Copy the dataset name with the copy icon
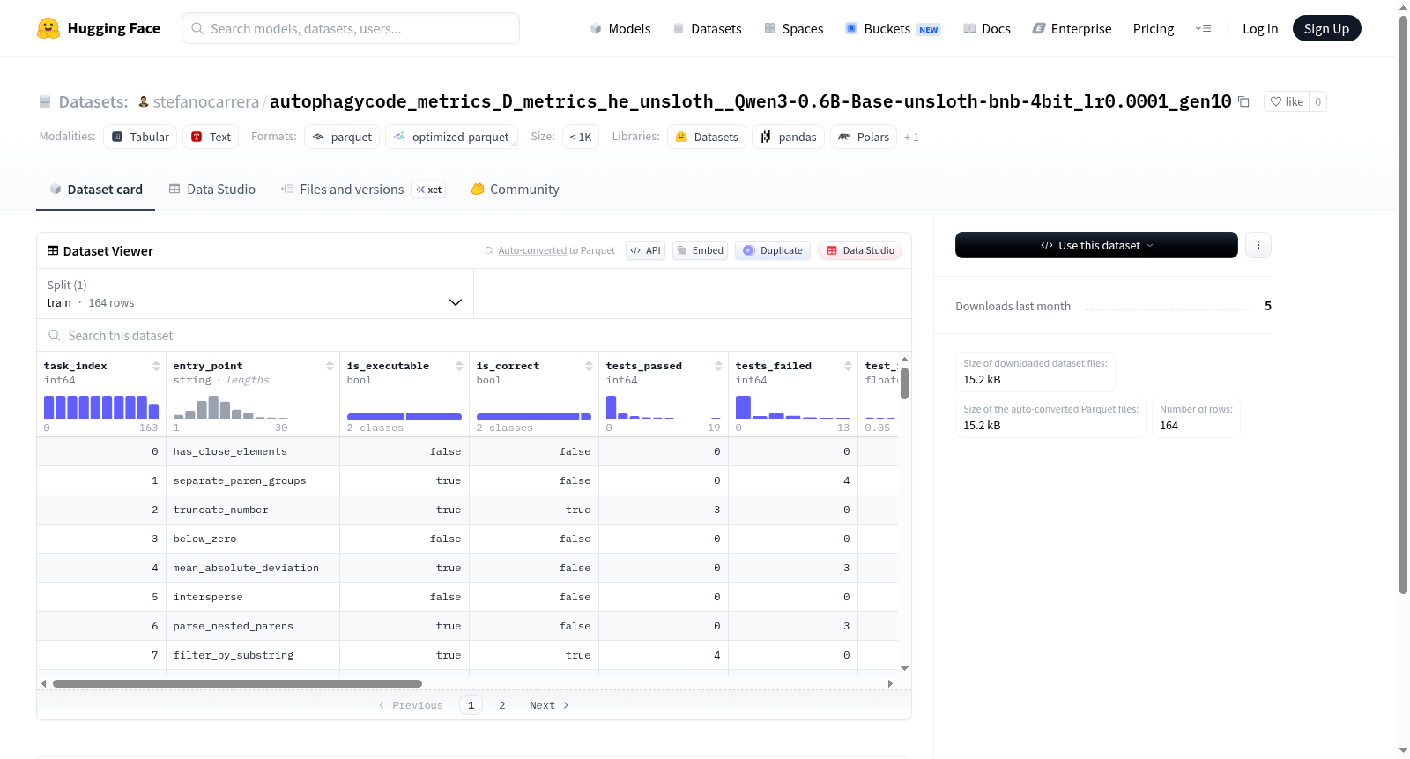Screen dimensions: 1410x759 point(1243,101)
